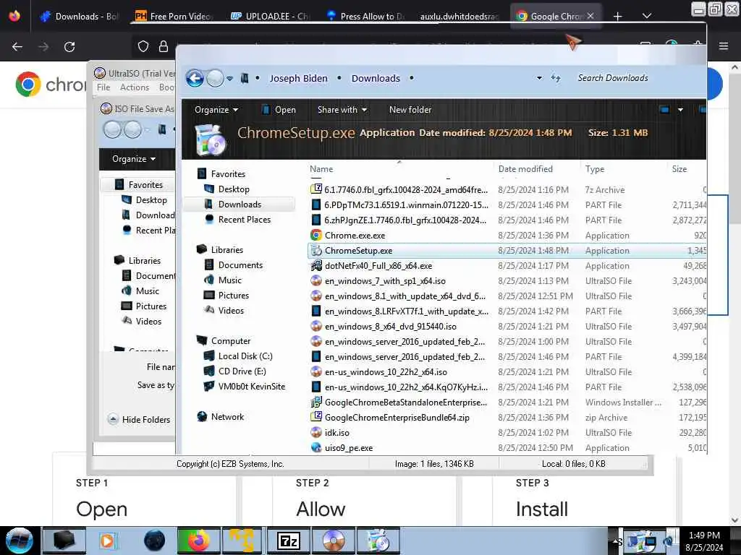Open Organize dropdown in ISO File Save As dialog
The image size is (741, 555).
pyautogui.click(x=134, y=159)
